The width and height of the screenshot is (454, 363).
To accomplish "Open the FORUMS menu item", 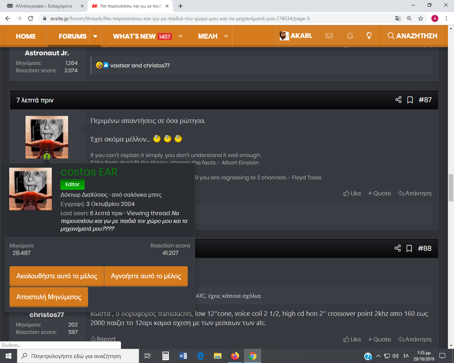I will tap(72, 36).
